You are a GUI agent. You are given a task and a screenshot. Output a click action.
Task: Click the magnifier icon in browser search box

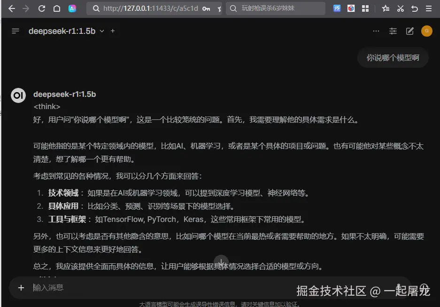tap(233, 8)
